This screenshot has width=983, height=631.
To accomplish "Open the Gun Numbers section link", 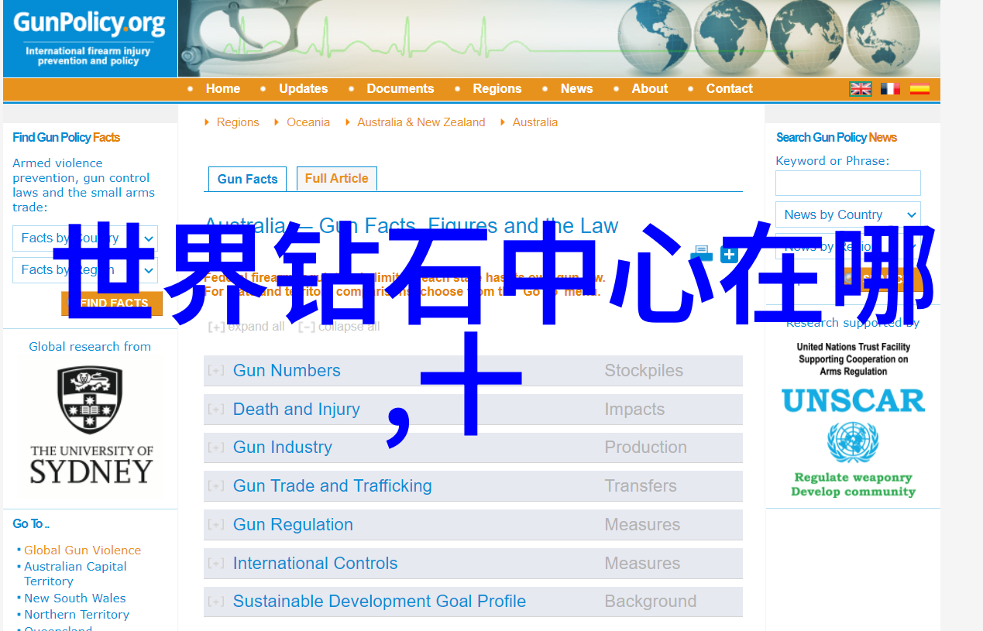I will pyautogui.click(x=287, y=371).
